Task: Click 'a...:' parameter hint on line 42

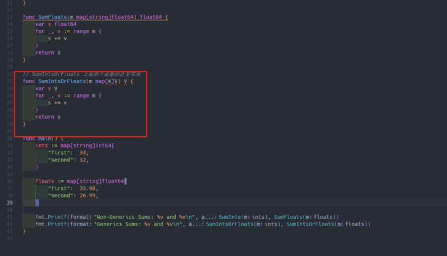Action: [x=195, y=224]
